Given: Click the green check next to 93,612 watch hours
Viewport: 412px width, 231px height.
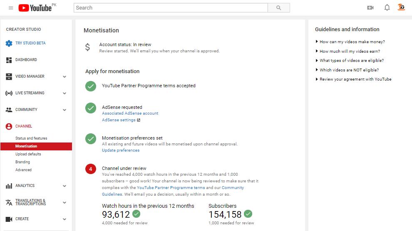Looking at the screenshot, I should click(136, 214).
